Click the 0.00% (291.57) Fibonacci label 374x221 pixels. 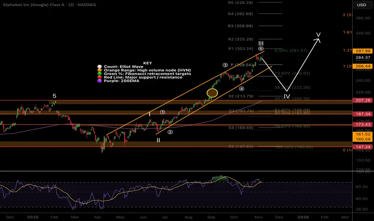coord(291,51)
